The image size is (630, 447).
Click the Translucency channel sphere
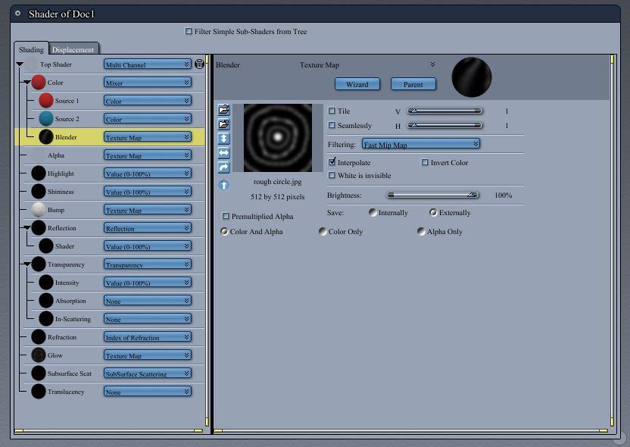point(39,392)
